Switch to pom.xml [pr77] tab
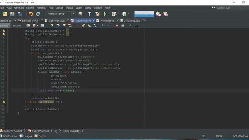Viewport: 249px width, 140px height. click(x=30, y=21)
